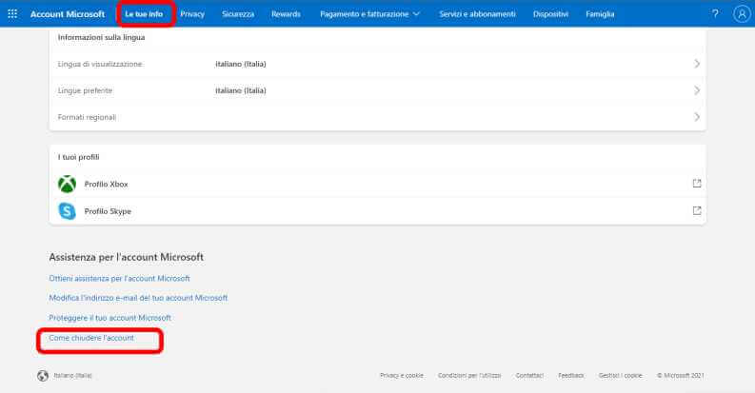Click Formati regionali label
The height and width of the screenshot is (393, 755).
(x=88, y=117)
